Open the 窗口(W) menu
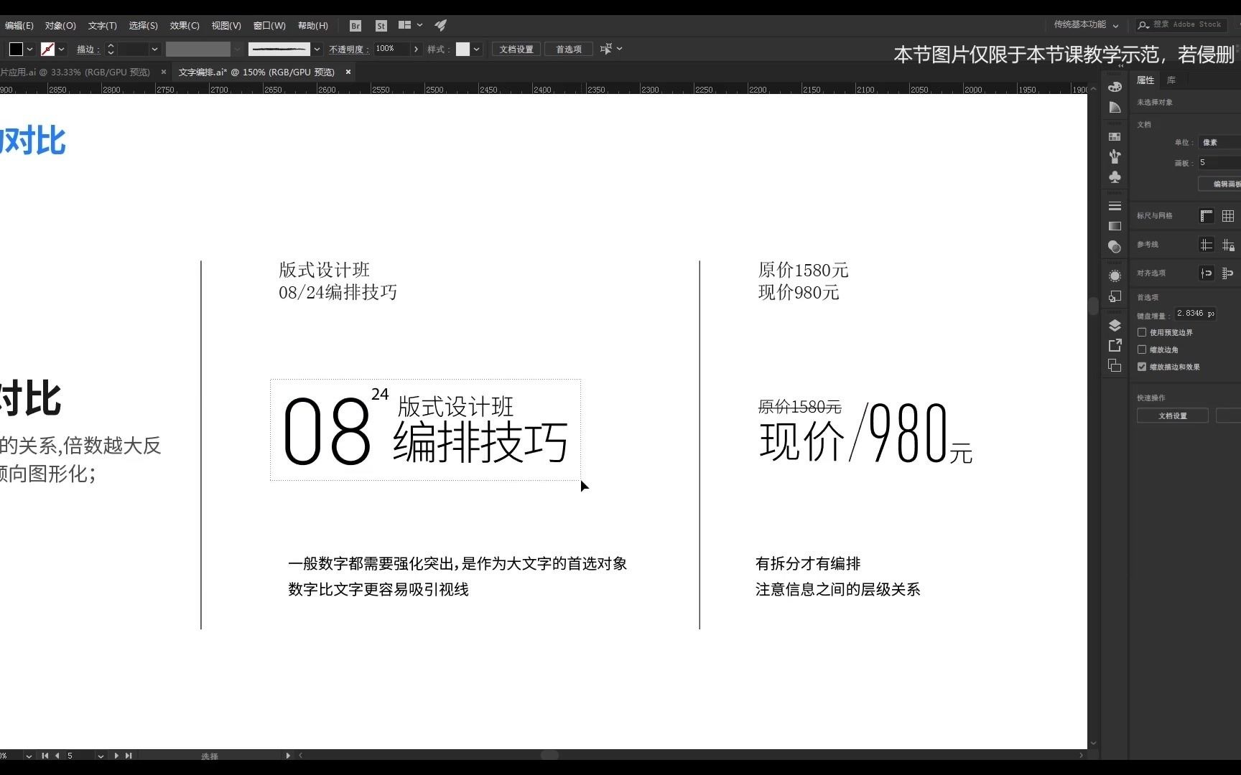Viewport: 1241px width, 775px height. [x=269, y=26]
